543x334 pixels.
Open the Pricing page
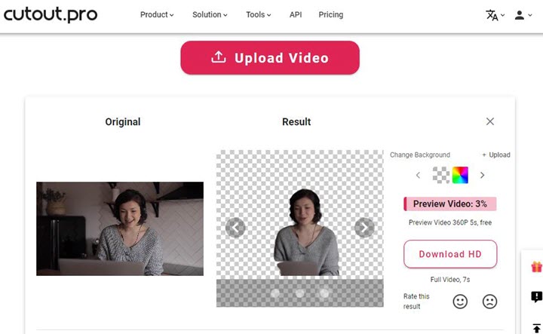coord(331,14)
